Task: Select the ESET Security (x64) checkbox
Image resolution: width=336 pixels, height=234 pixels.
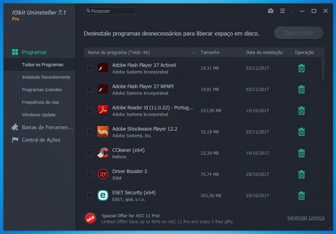Action: pos(90,195)
